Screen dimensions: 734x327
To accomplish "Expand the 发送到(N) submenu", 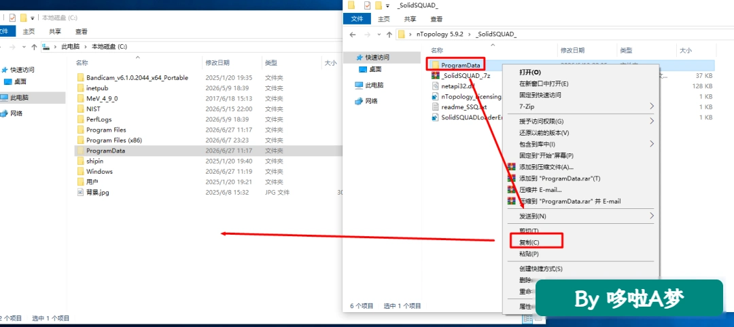I will coord(652,216).
